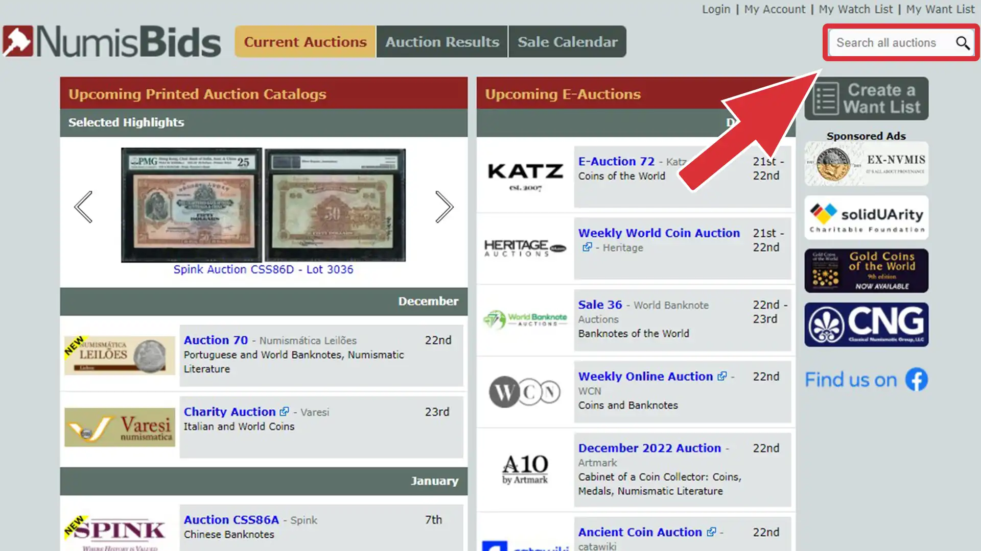Click the NumisBids logo
This screenshot has height=551, width=981.
pos(112,41)
